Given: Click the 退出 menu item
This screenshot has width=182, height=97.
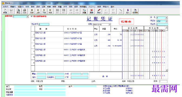Looking at the screenshot, I should coord(112,7).
